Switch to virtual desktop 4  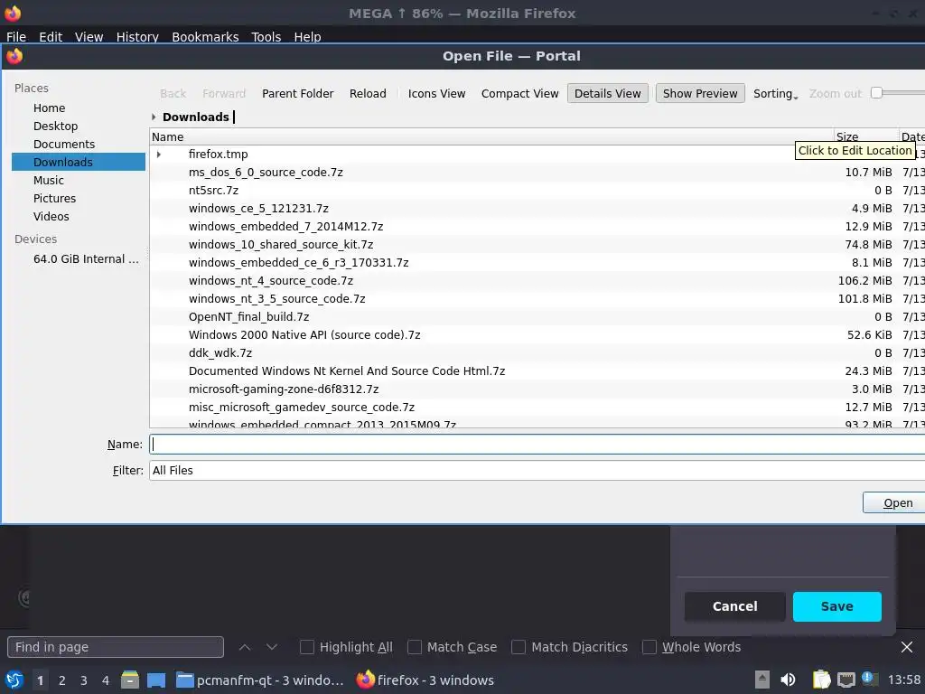106,680
